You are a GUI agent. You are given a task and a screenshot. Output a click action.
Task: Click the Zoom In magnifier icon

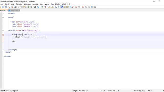(42, 7)
